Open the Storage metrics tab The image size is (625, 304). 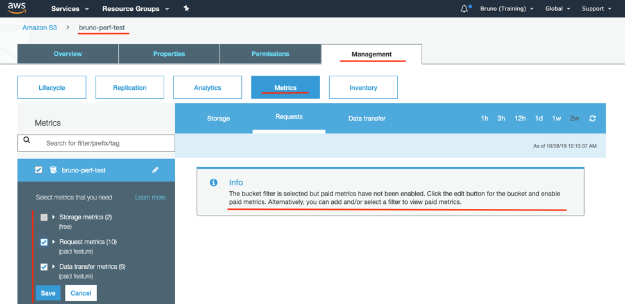click(x=218, y=119)
